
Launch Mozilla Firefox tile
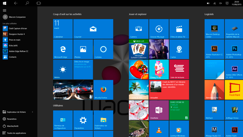pyautogui.click(x=103, y=90)
